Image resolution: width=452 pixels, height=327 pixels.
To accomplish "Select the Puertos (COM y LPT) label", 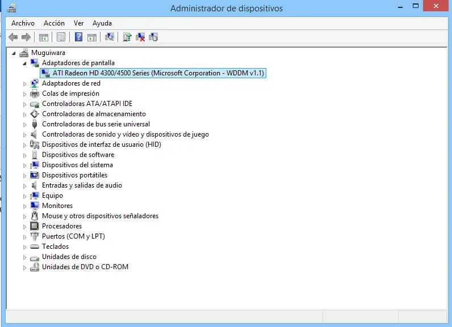I will click(x=73, y=236).
